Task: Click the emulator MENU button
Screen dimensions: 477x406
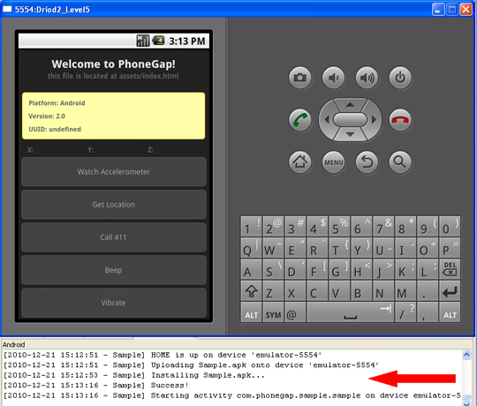Action: point(333,162)
